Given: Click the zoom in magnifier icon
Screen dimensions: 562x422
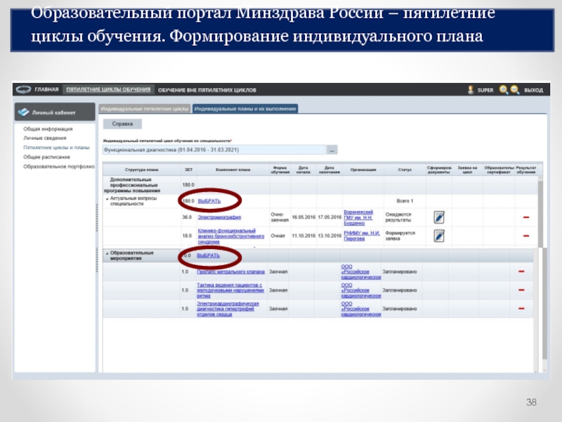Looking at the screenshot, I should 504,90.
